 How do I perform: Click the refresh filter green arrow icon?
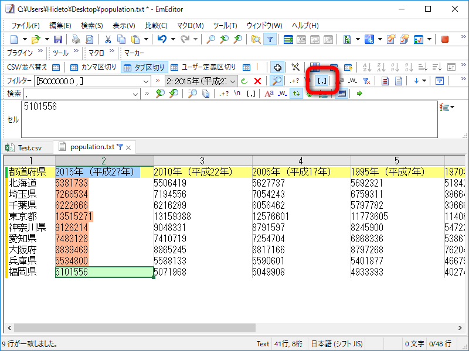click(244, 81)
